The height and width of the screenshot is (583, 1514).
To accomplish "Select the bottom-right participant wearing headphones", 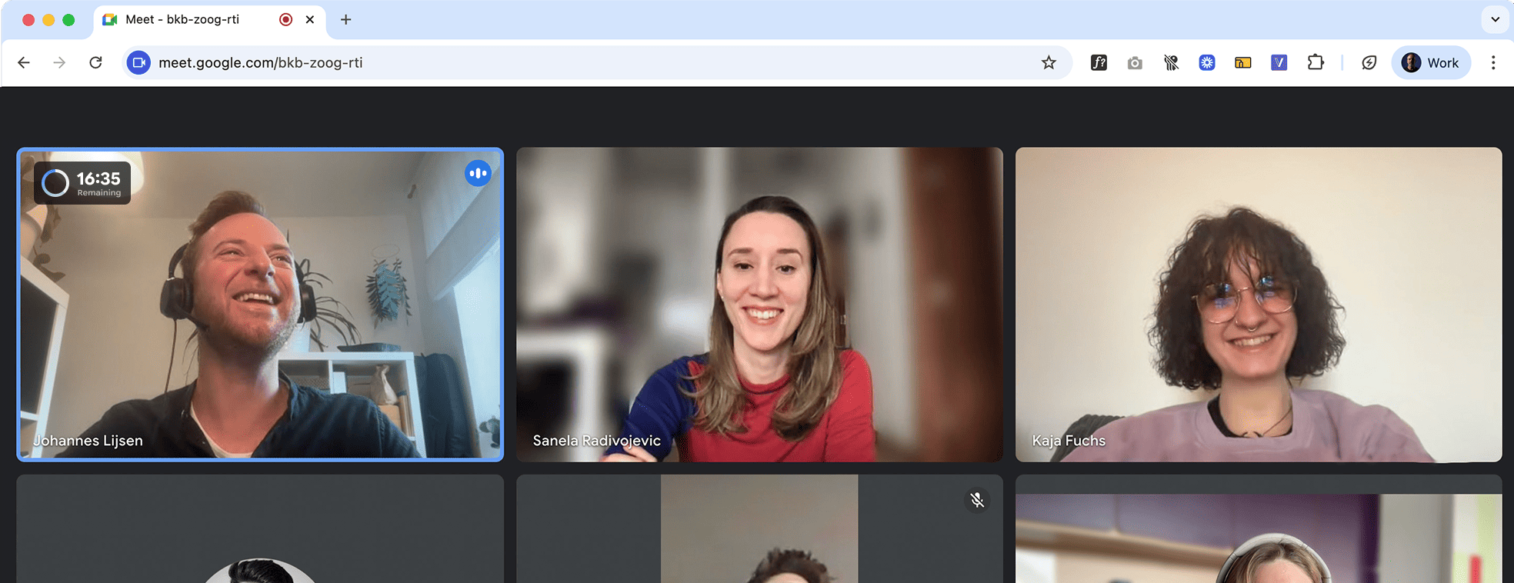I will [1259, 529].
